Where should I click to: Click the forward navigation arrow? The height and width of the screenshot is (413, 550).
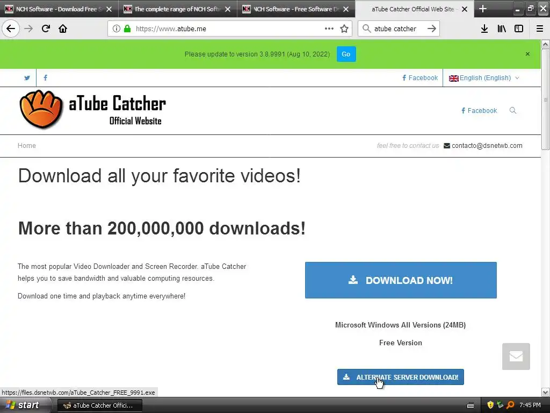[28, 29]
